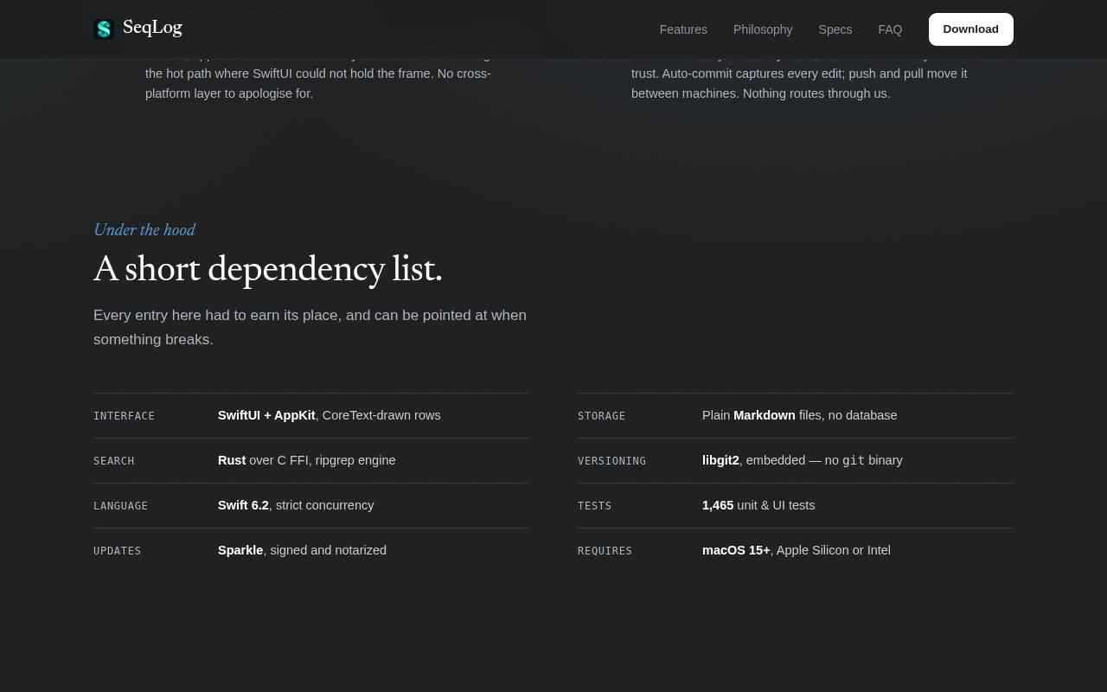Select 'macOS 15+, Apple Silicon or Intel'
The width and height of the screenshot is (1107, 692).
point(797,550)
